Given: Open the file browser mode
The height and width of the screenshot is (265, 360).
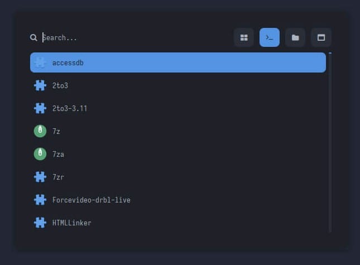Looking at the screenshot, I should [295, 37].
